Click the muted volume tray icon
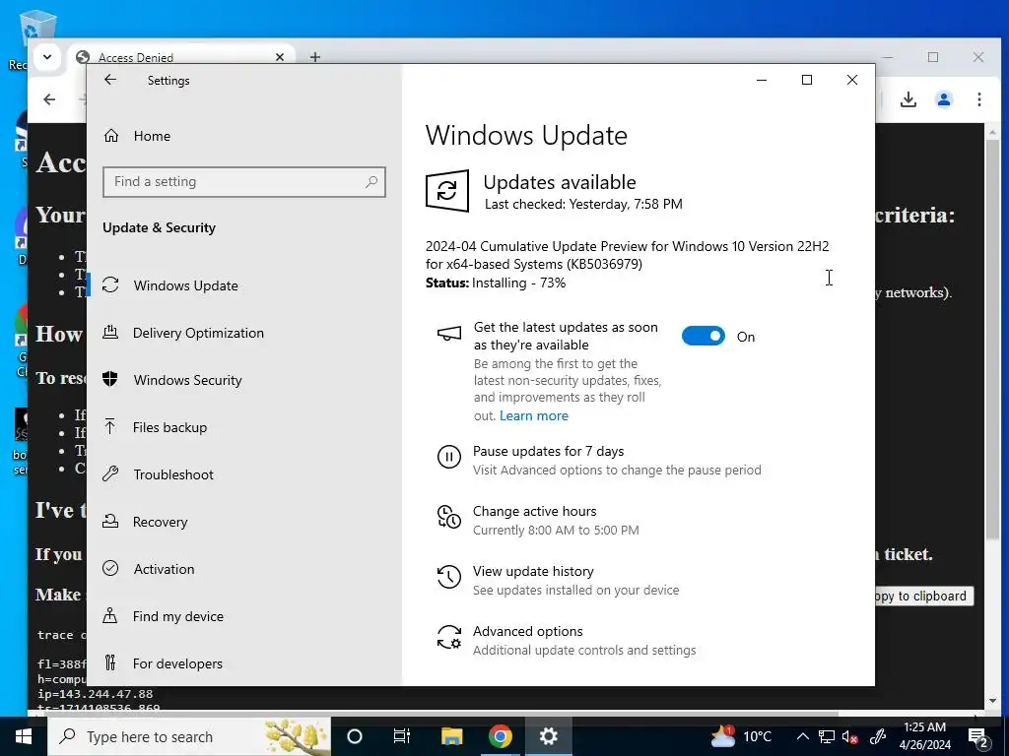 click(x=850, y=736)
